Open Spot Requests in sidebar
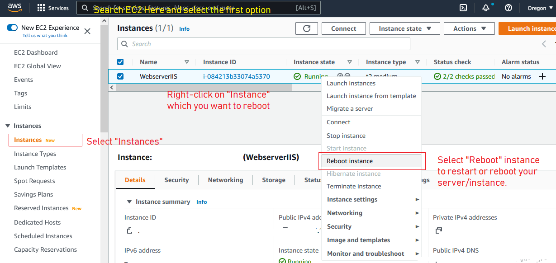Image resolution: width=556 pixels, height=263 pixels. pyautogui.click(x=34, y=181)
